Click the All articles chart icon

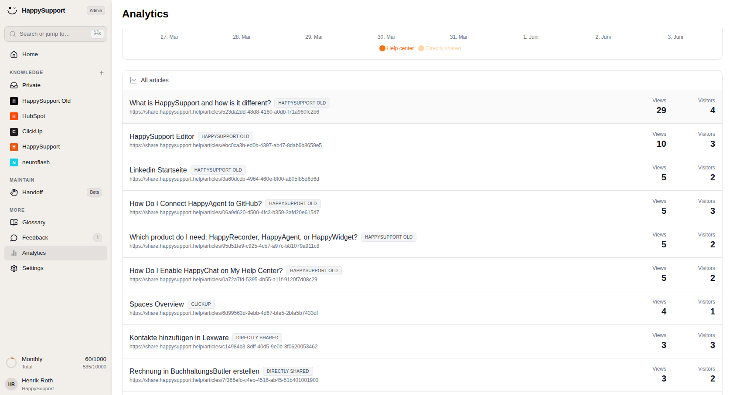tap(133, 80)
